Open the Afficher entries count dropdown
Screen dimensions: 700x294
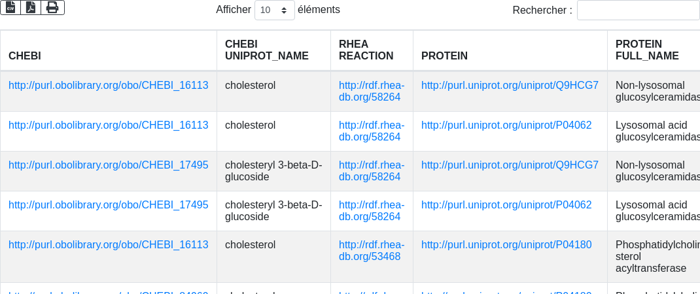click(274, 10)
